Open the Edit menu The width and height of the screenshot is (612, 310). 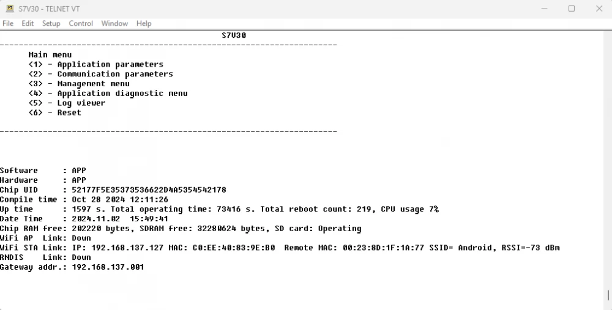pyautogui.click(x=28, y=23)
